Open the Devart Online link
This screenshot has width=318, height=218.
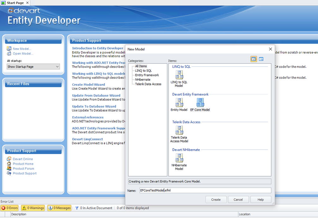(23, 159)
